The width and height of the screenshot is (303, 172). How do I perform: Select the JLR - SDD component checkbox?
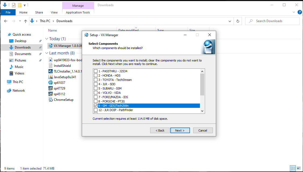click(x=96, y=84)
